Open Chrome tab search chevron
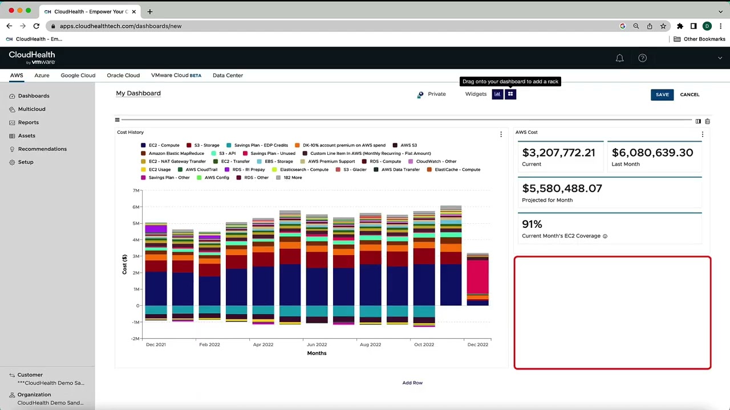This screenshot has width=730, height=410. 721,11
